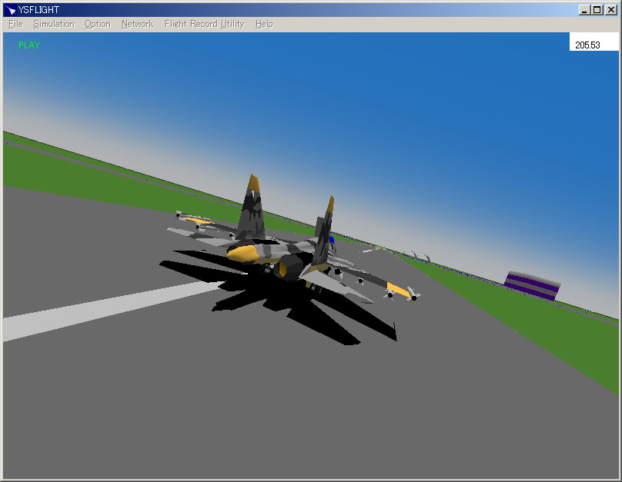Click the YSFLIGHT title bar app icon
Screen dimensions: 622x482
(10, 10)
